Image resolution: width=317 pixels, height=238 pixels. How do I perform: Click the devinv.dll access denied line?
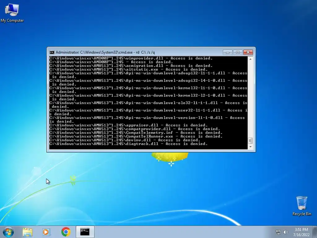point(125,140)
